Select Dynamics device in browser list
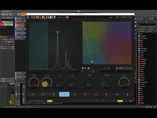157x118 pixels. click(147, 86)
